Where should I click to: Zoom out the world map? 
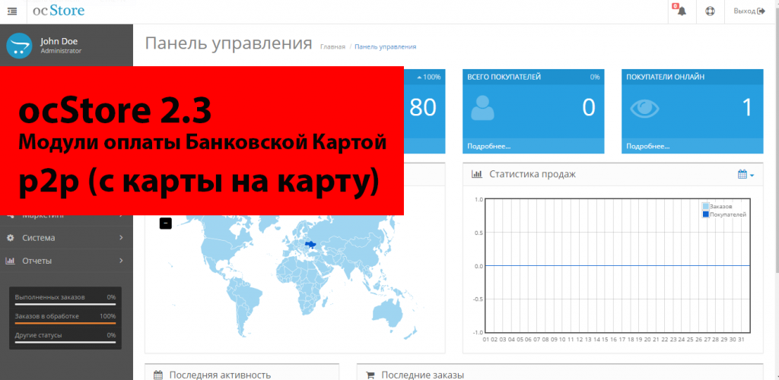click(x=165, y=223)
